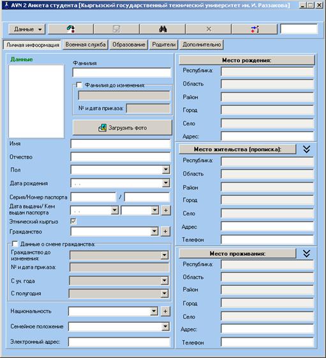Click the Фамилия input field
Viewport: 326px width, 358px height.
point(122,73)
